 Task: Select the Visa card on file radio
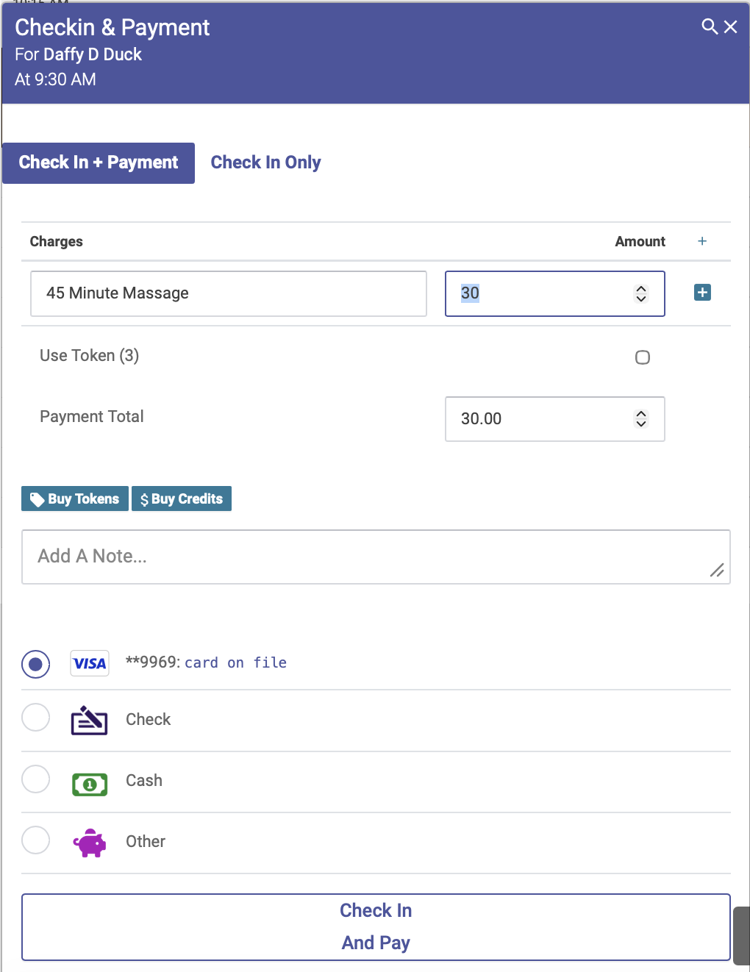tap(36, 664)
